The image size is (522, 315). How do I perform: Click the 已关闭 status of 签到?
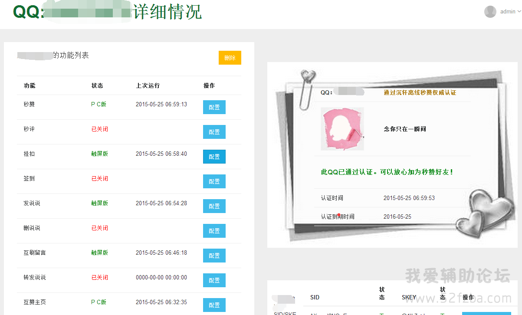click(x=99, y=178)
